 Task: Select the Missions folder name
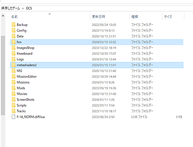pyautogui.click(x=23, y=82)
